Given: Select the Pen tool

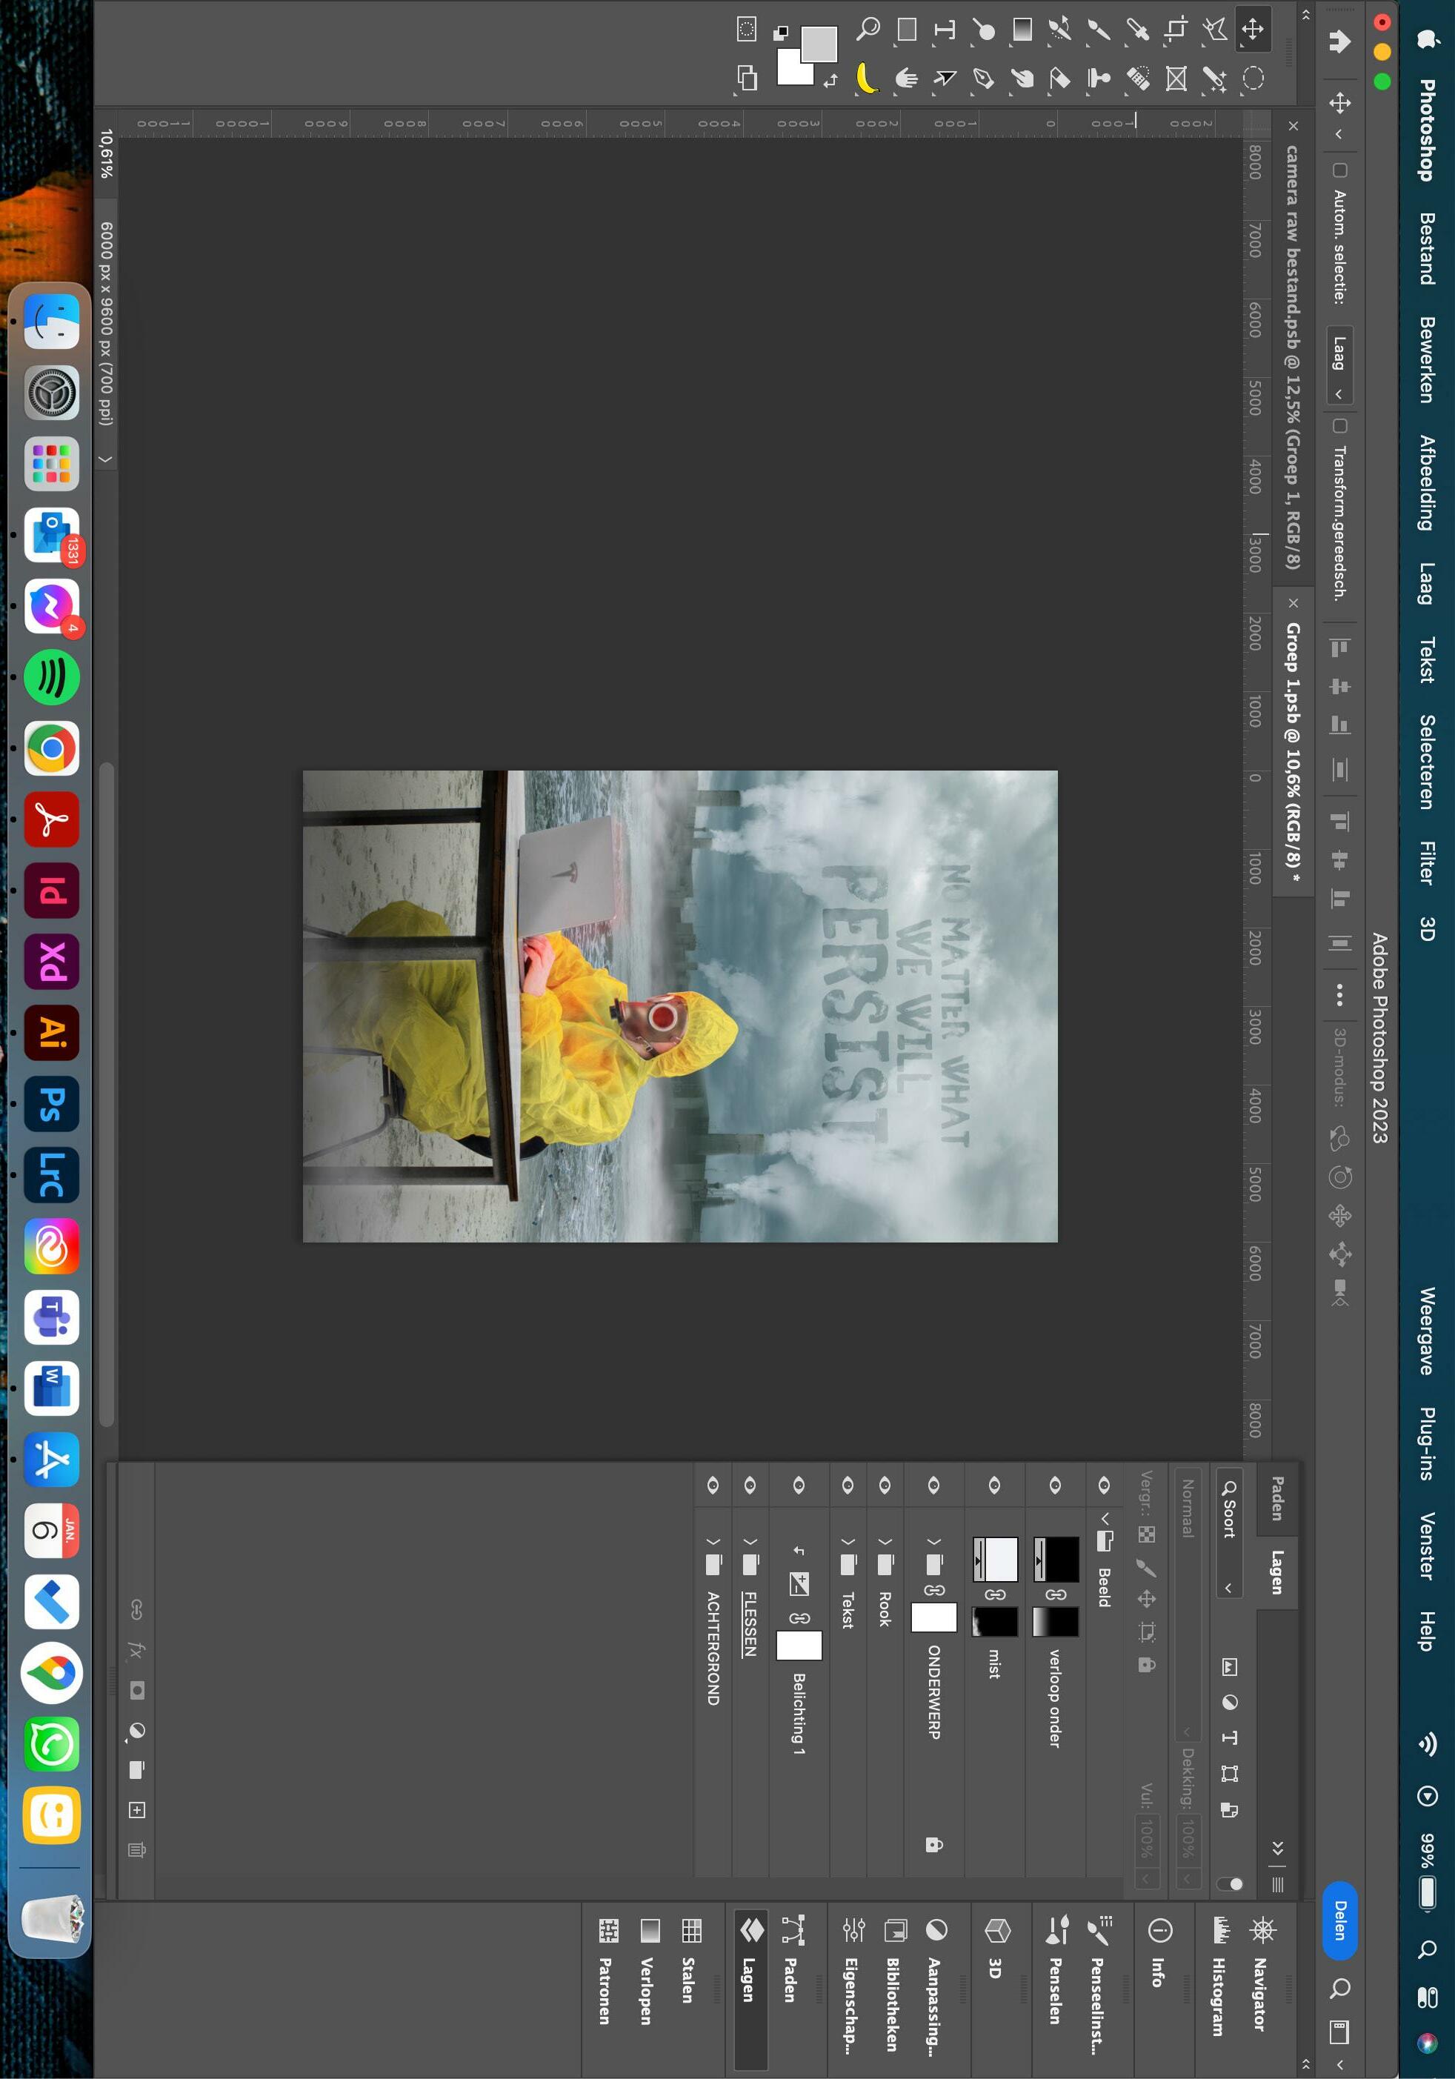Looking at the screenshot, I should pyautogui.click(x=983, y=79).
